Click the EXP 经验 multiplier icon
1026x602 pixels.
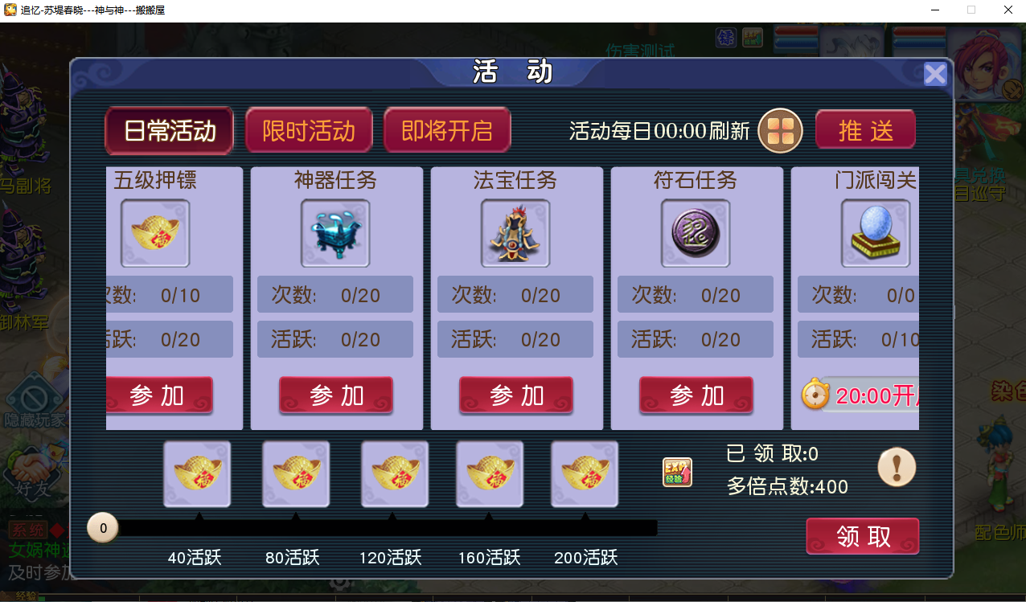[x=677, y=473]
